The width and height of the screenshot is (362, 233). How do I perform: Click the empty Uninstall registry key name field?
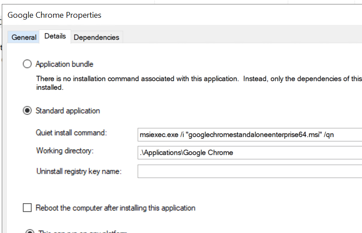click(249, 171)
